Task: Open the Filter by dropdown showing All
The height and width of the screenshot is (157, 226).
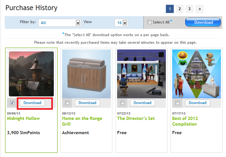Action: point(60,23)
